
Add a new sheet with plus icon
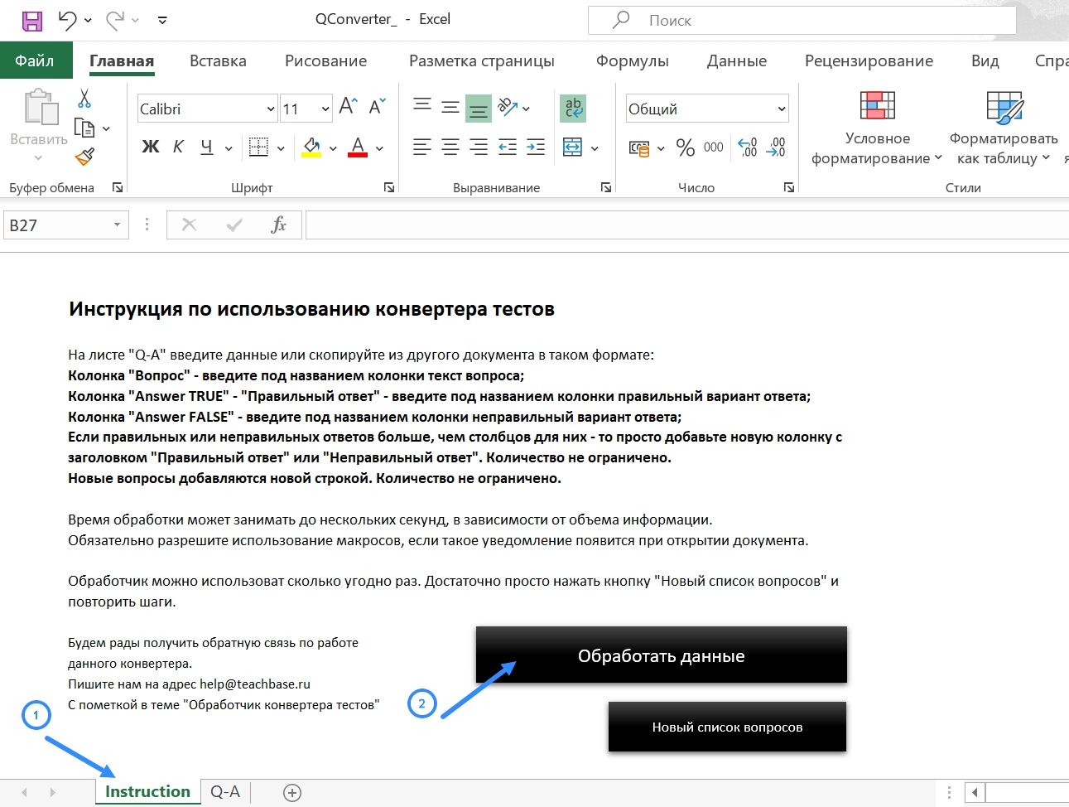coord(292,793)
